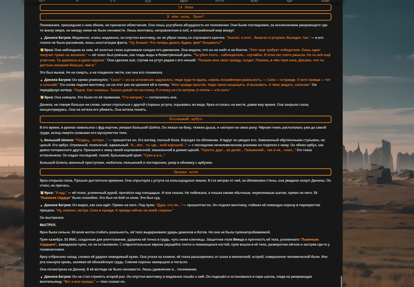Click the icon beside 'Данила Багров: Он не стал стрелять'

click(x=41, y=276)
